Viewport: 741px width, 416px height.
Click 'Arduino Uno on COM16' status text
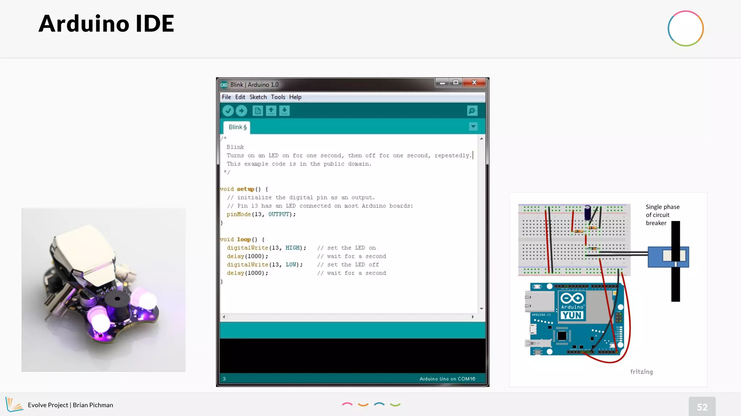448,379
